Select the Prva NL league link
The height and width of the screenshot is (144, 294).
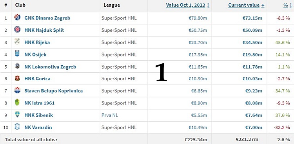pos(110,115)
